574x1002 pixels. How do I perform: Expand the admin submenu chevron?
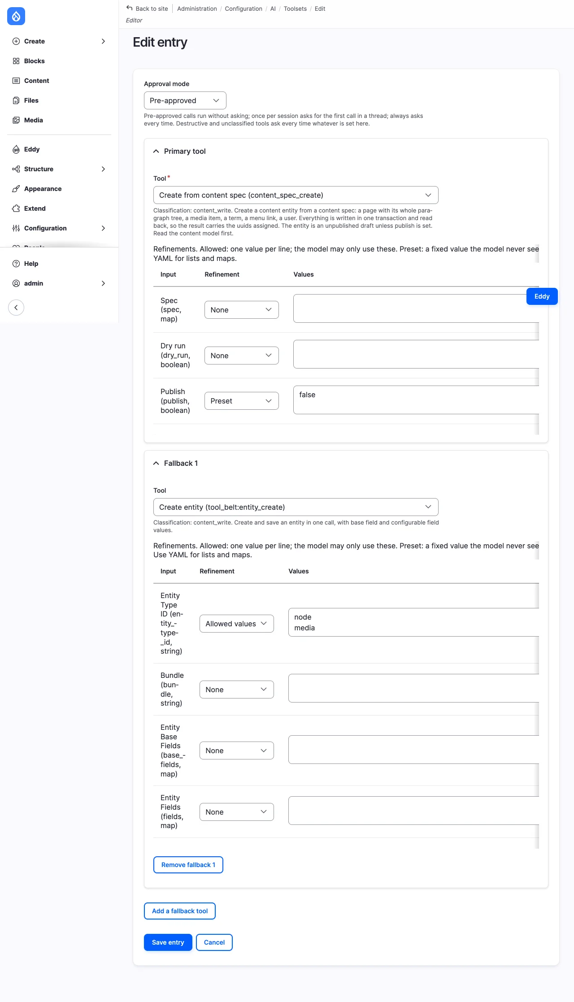[x=104, y=283]
